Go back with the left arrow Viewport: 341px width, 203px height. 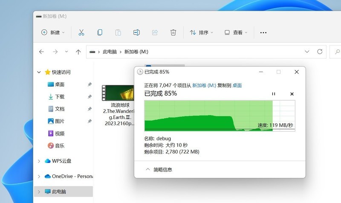(41, 52)
